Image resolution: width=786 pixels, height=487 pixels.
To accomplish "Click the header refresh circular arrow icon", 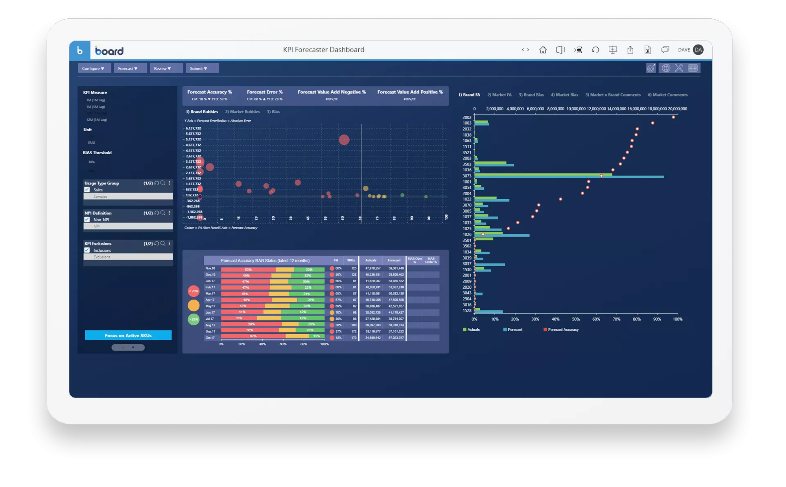I will pos(595,50).
